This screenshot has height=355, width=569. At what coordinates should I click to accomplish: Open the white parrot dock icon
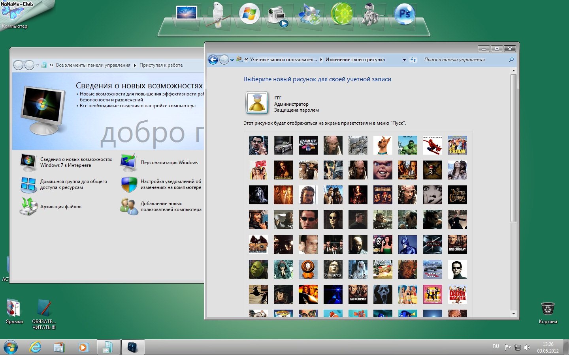tap(219, 15)
